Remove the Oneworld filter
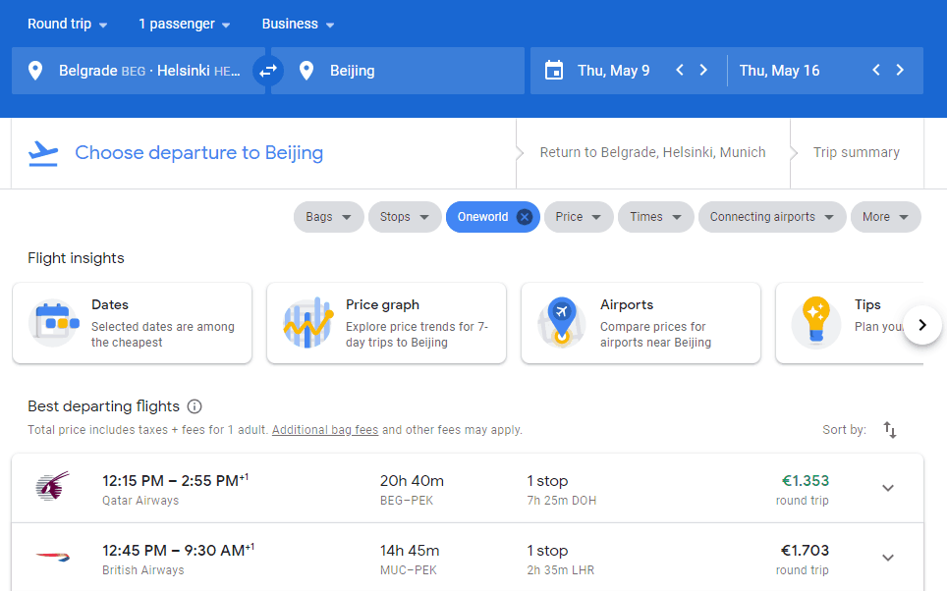 525,217
